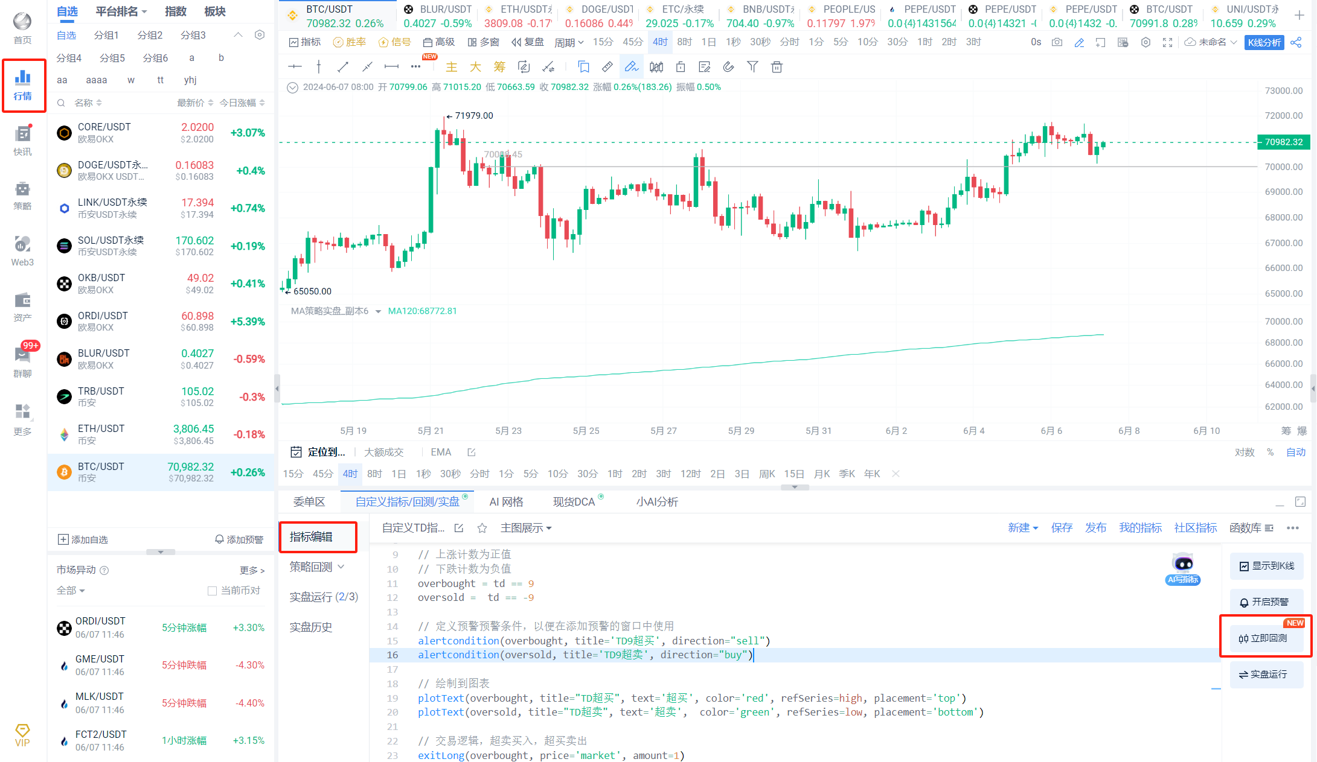This screenshot has width=1317, height=762.
Task: Select the vertical line drawing tool
Action: click(x=319, y=67)
